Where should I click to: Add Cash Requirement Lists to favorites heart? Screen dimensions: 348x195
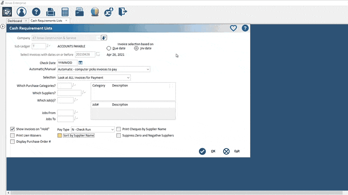point(233,28)
